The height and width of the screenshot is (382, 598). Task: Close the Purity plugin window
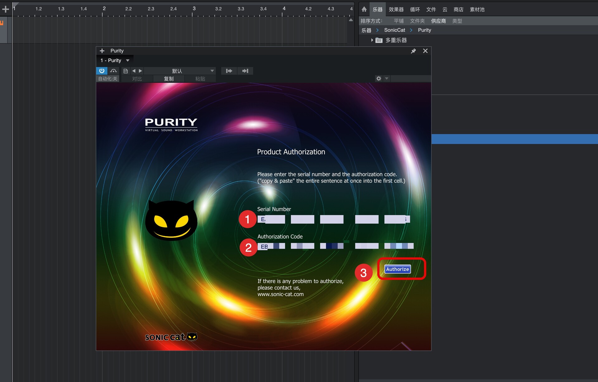425,51
